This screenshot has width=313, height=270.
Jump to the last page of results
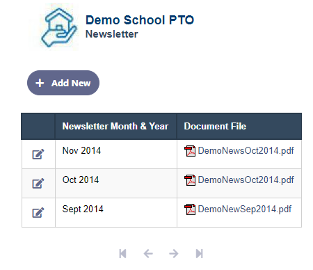coord(200,253)
